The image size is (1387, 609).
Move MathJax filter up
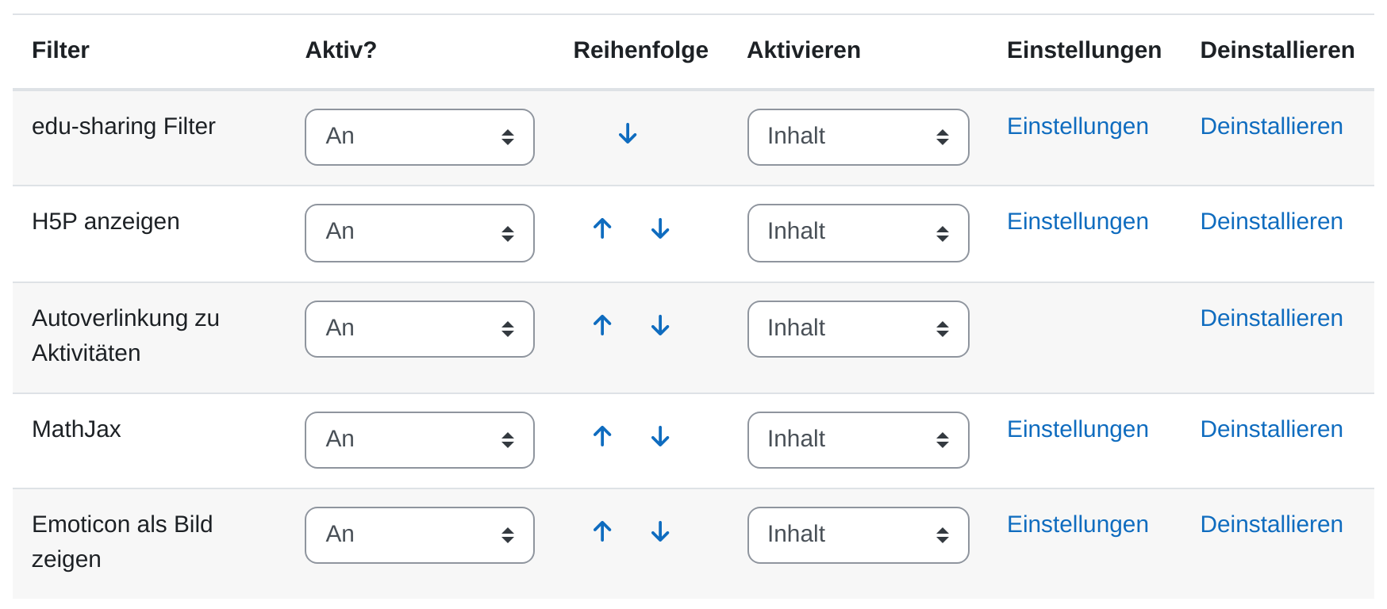pos(602,437)
